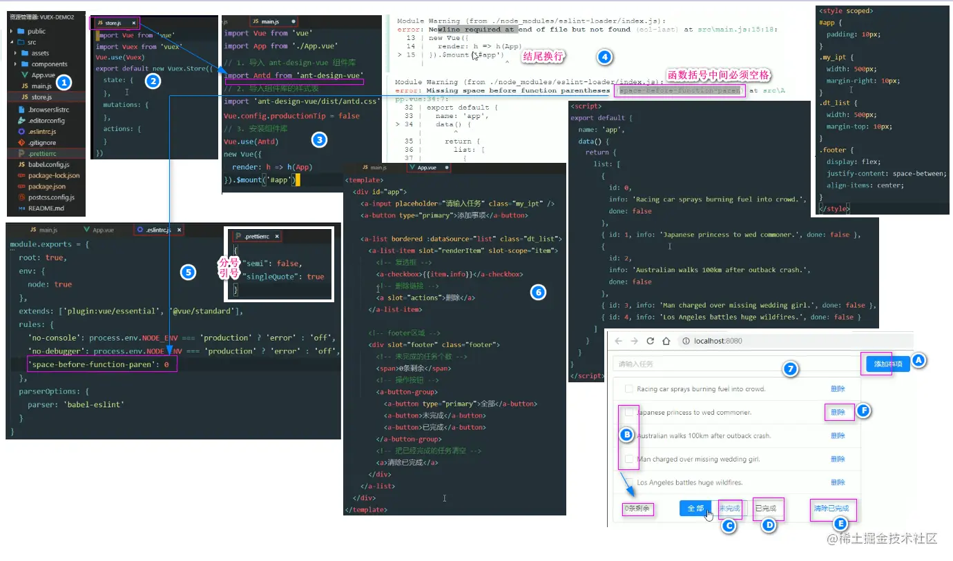Open App.vue in the explorer
The image size is (953, 561).
44,75
